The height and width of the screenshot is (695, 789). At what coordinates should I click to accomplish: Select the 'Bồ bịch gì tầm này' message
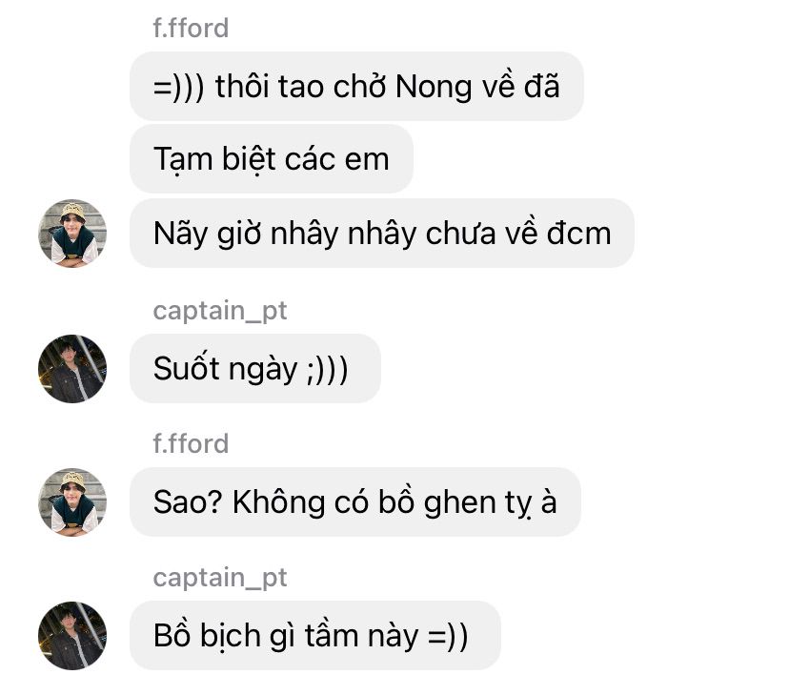coord(315,635)
